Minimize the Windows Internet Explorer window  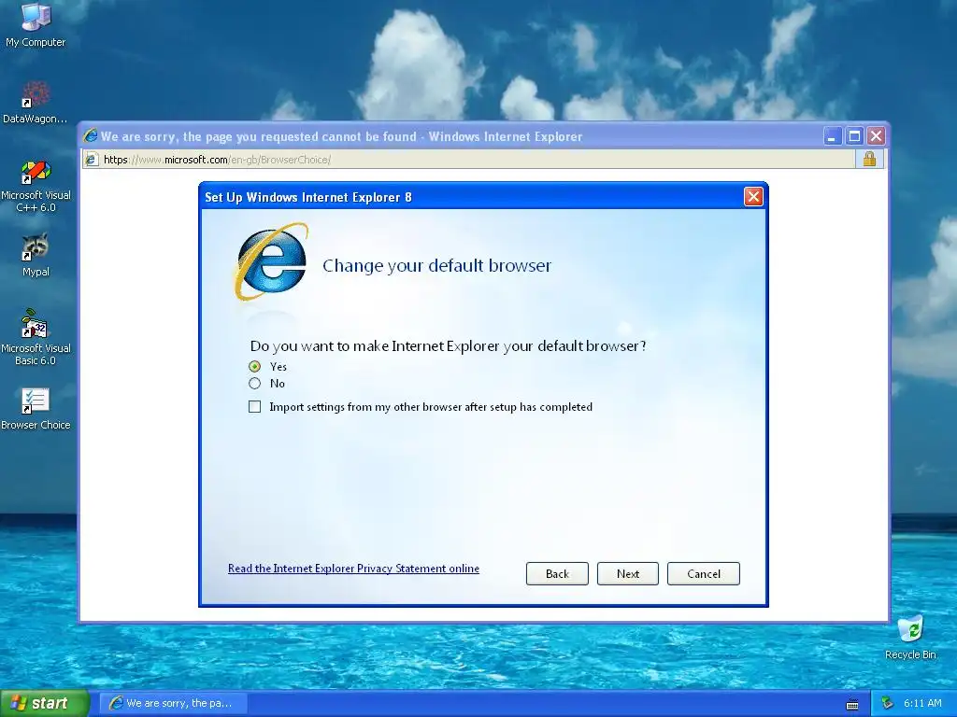[833, 136]
